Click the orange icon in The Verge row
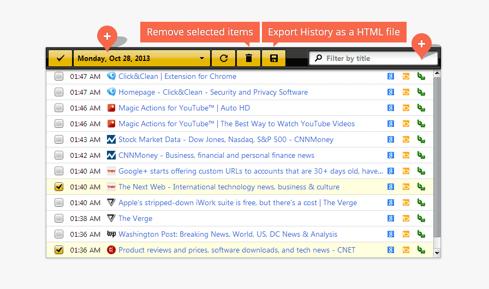 405,219
